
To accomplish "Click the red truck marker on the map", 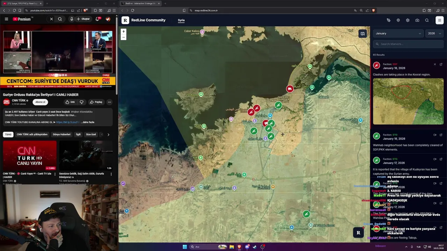I will coord(290,89).
